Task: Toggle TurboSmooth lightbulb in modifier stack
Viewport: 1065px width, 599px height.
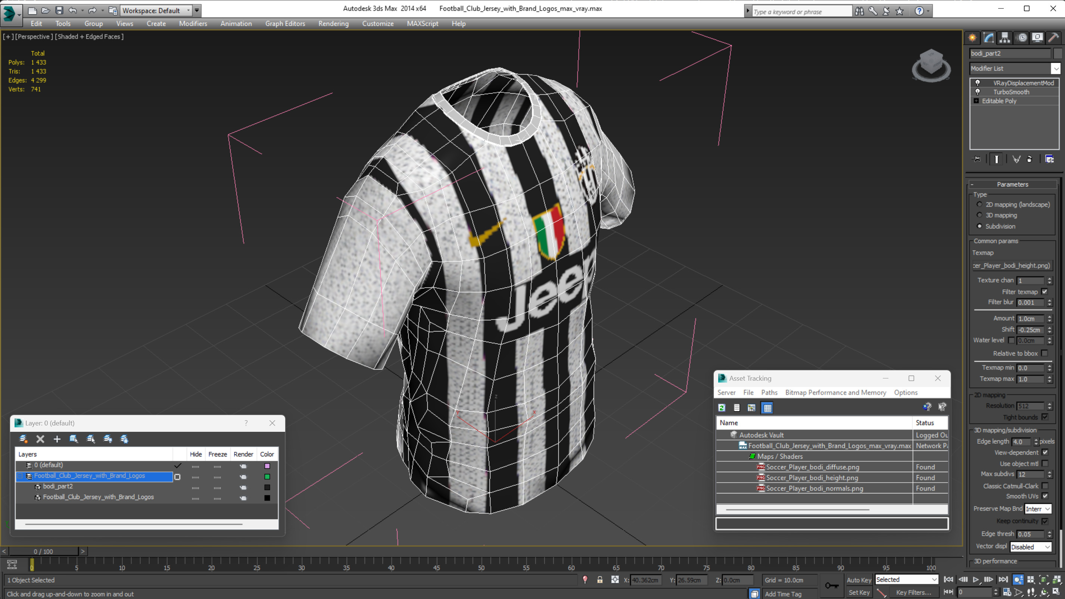Action: coord(978,92)
